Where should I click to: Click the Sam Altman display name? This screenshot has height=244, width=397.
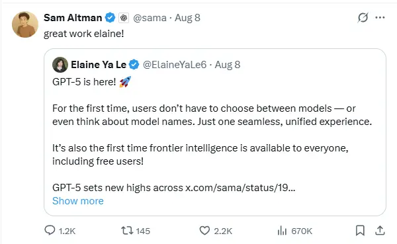73,18
